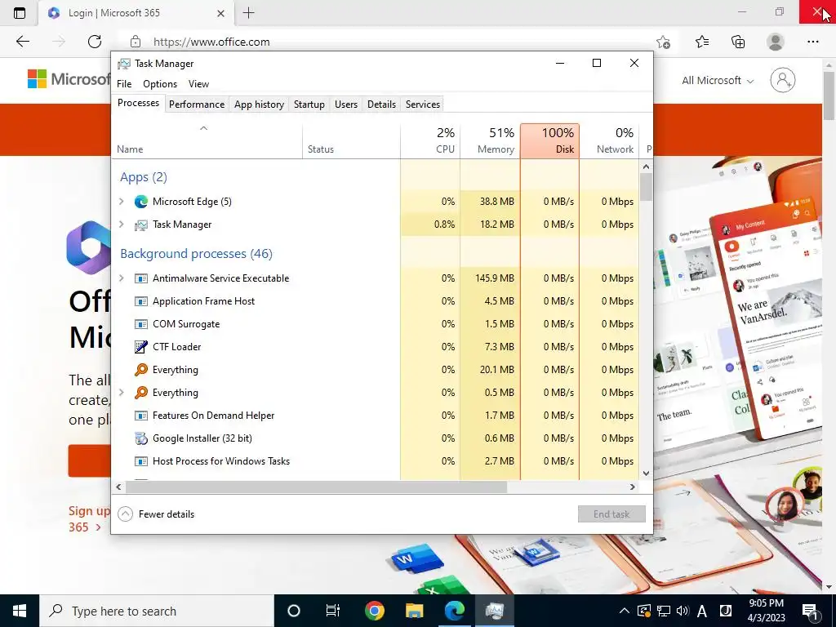The image size is (836, 627).
Task: Switch to the Users tab
Action: pos(346,104)
